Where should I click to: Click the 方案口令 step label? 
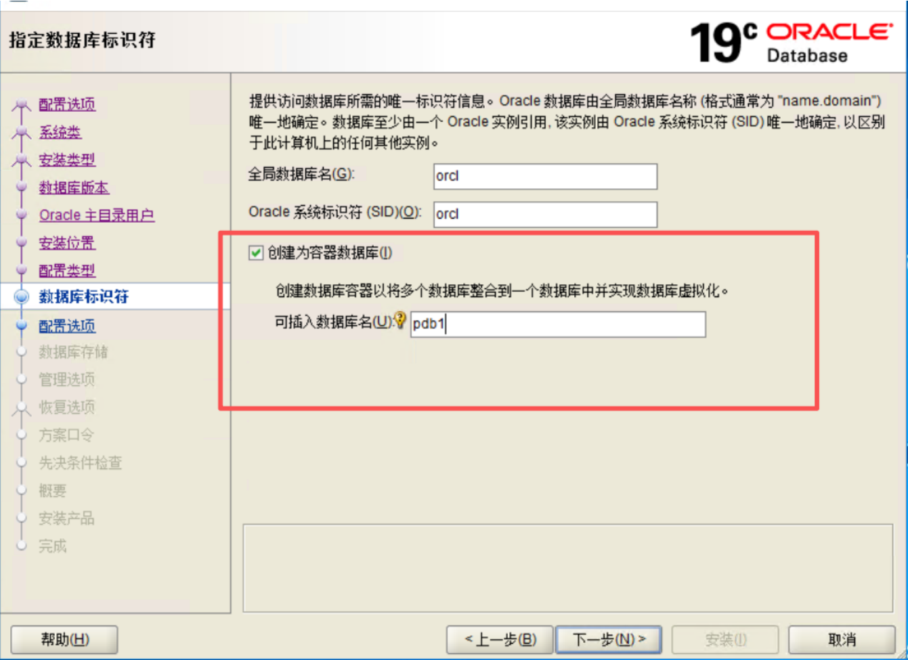66,435
